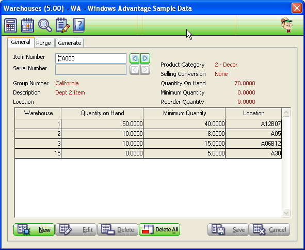305x250 pixels.
Task: Click the 40.0000 minimum quantity cell
Action: [184, 124]
